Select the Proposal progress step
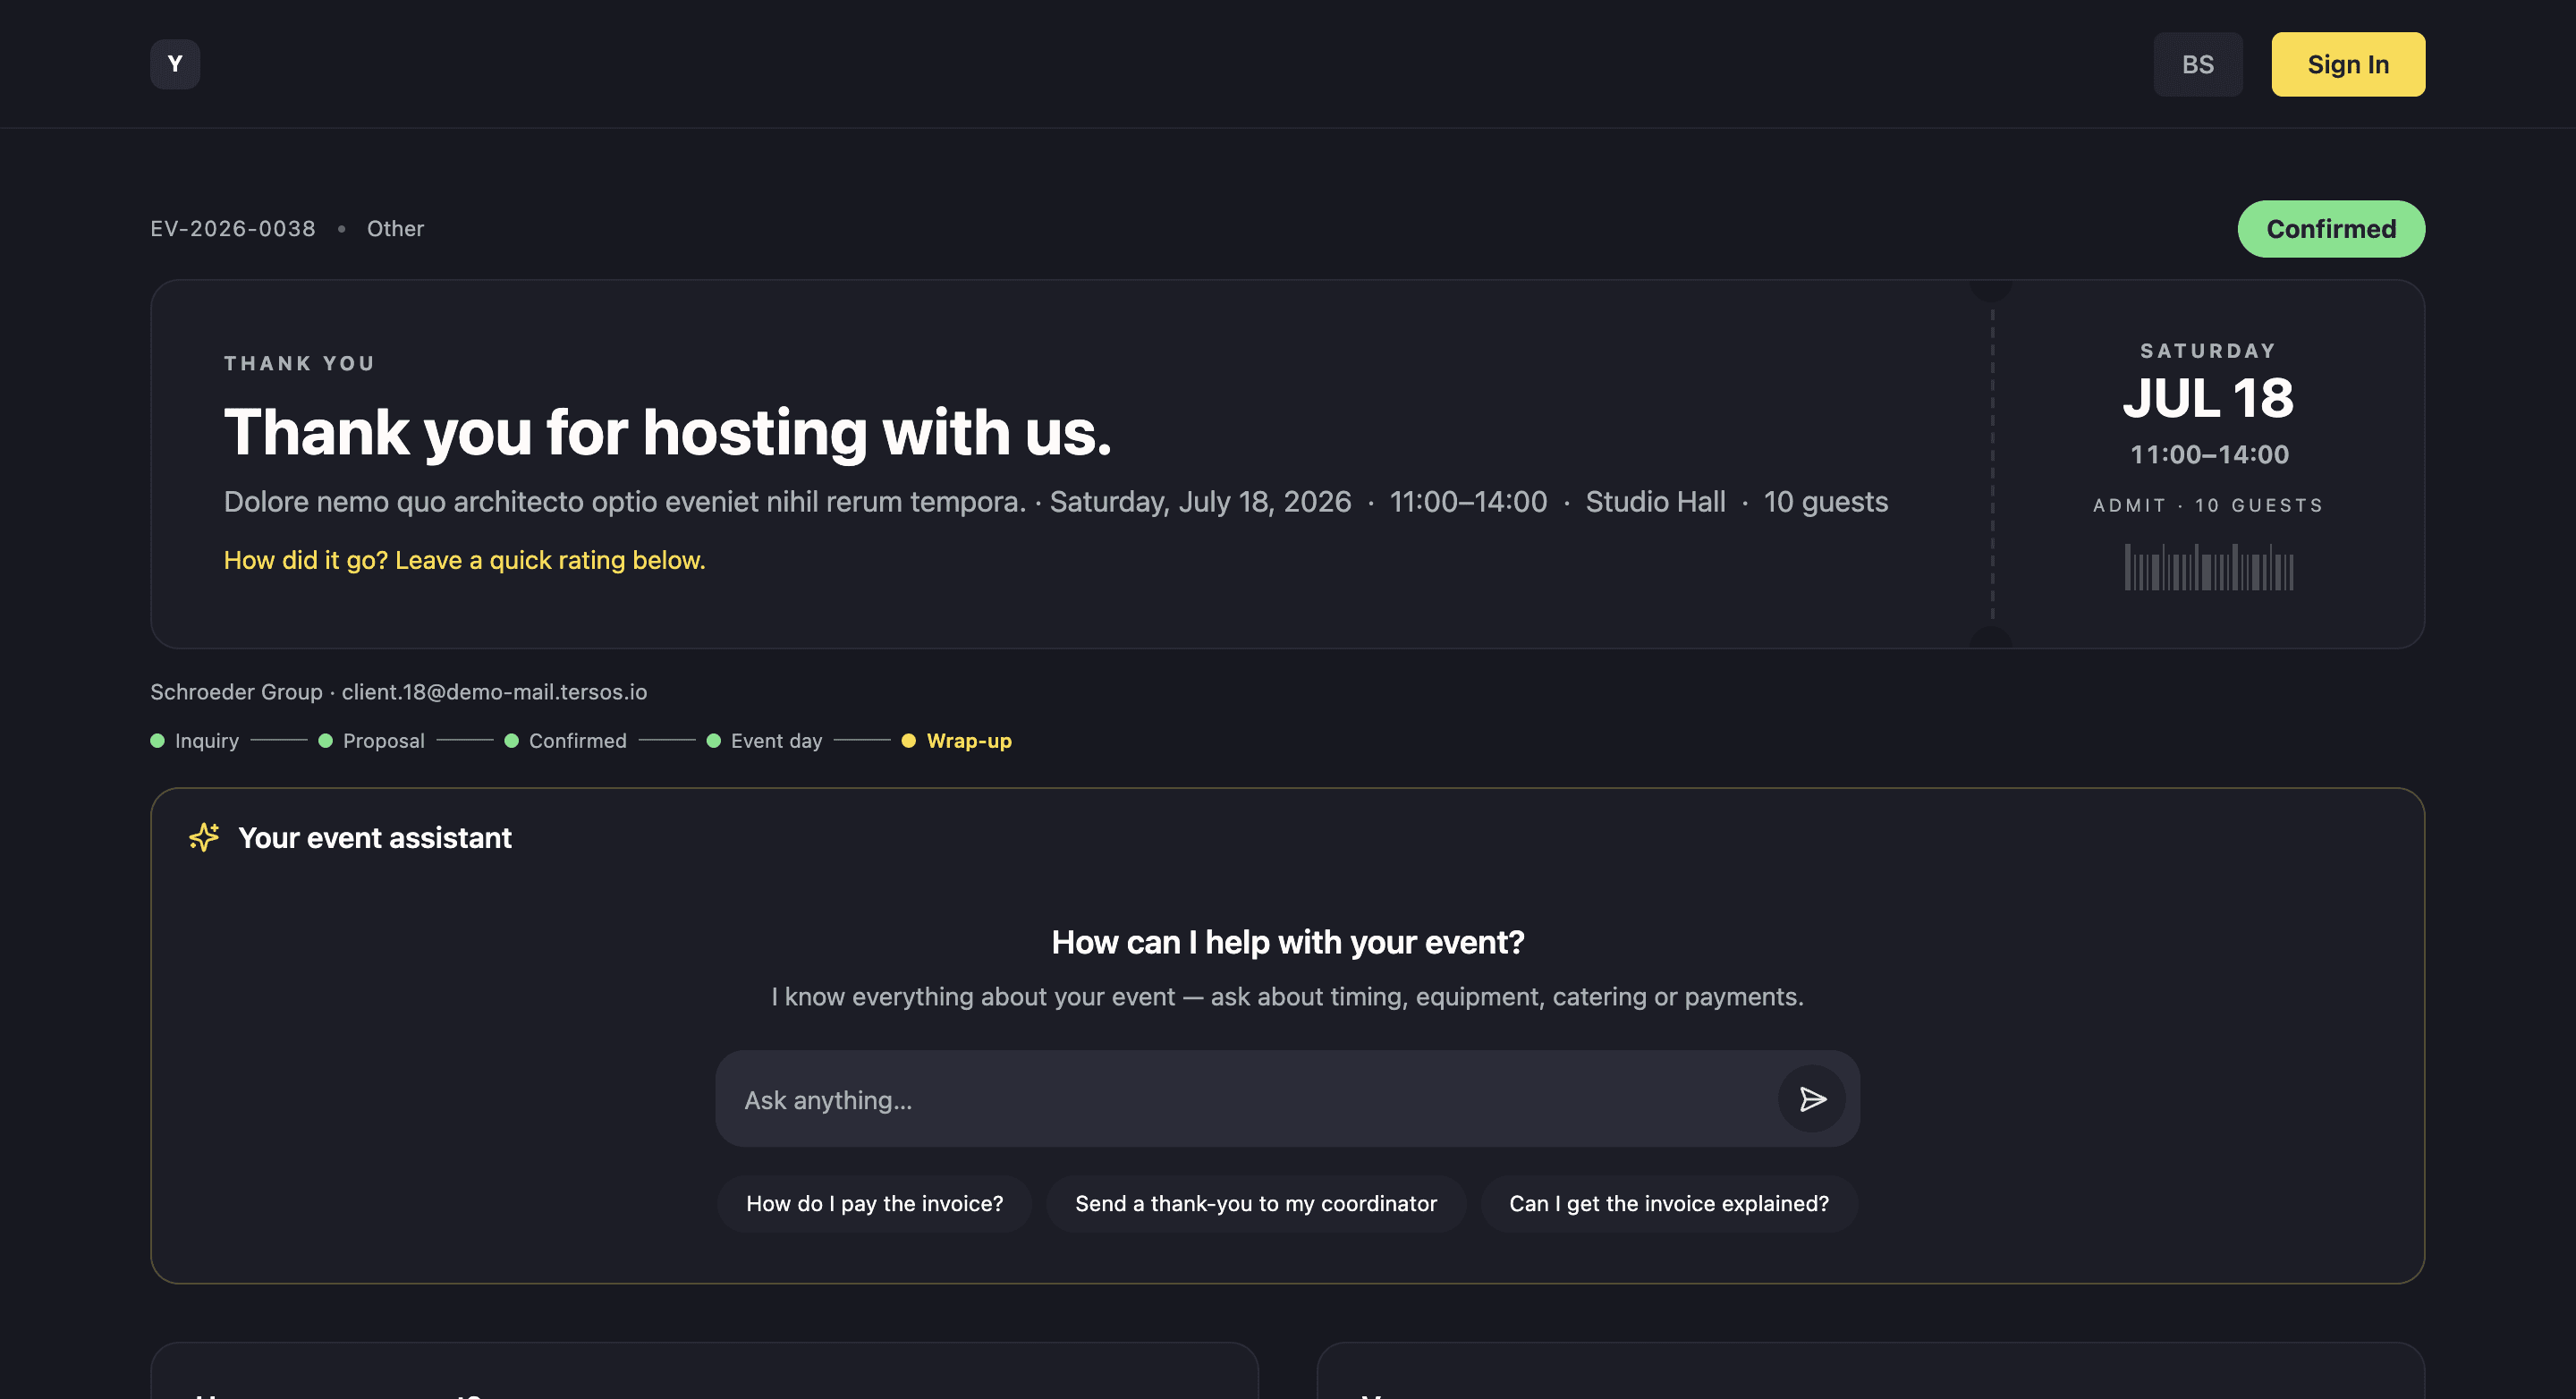2576x1399 pixels. coord(372,741)
